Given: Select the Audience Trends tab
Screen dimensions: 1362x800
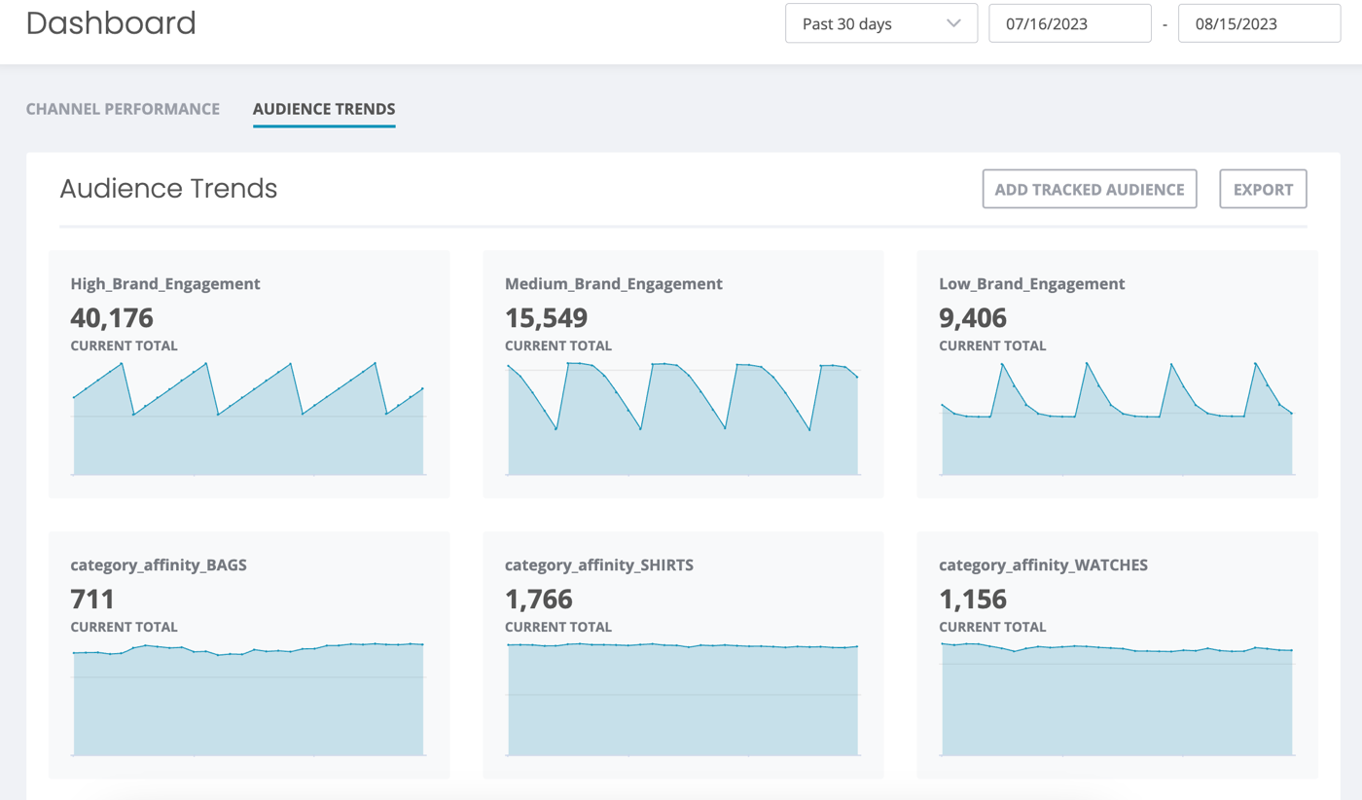Looking at the screenshot, I should click(x=324, y=109).
